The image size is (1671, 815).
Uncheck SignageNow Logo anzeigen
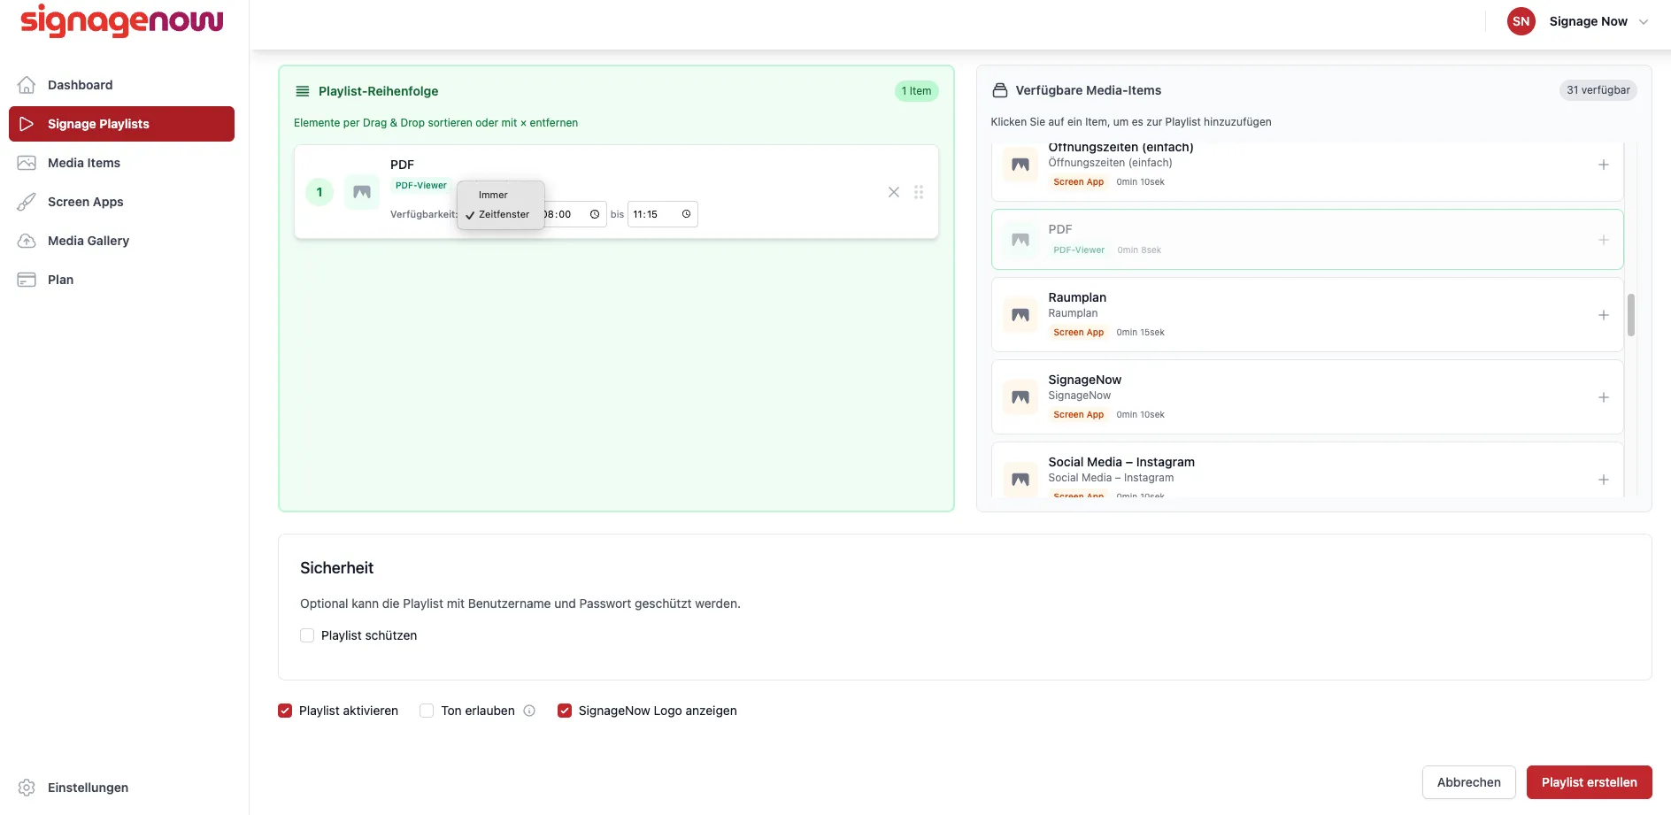pyautogui.click(x=565, y=711)
